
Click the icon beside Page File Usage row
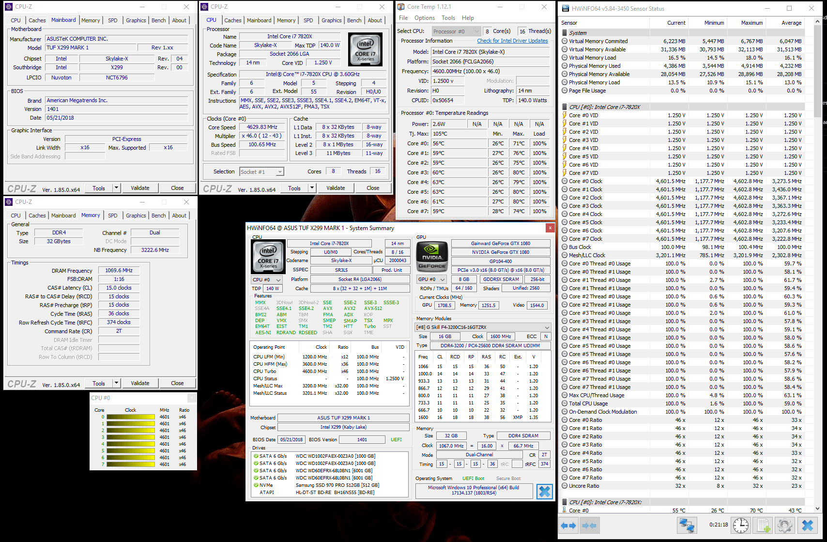pos(565,91)
